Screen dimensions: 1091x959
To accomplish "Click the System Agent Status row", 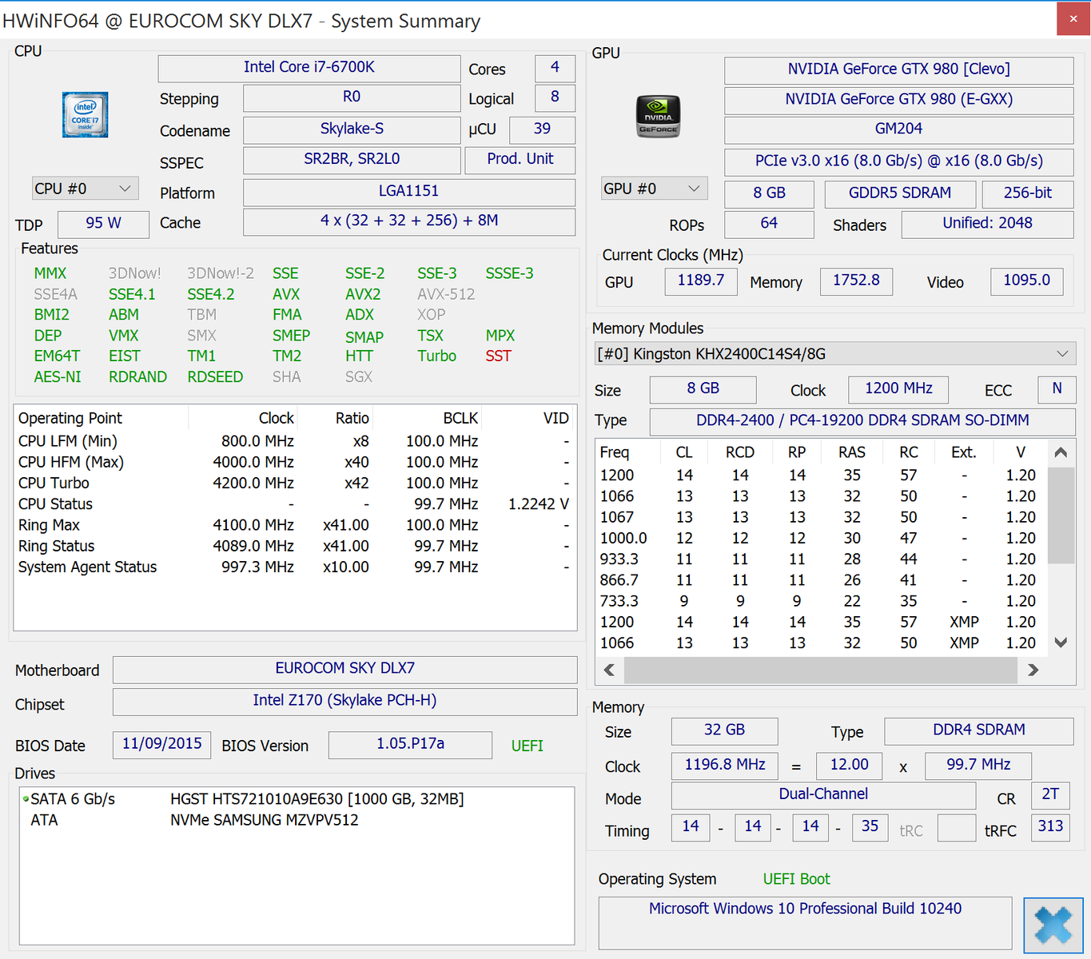I will pos(294,567).
